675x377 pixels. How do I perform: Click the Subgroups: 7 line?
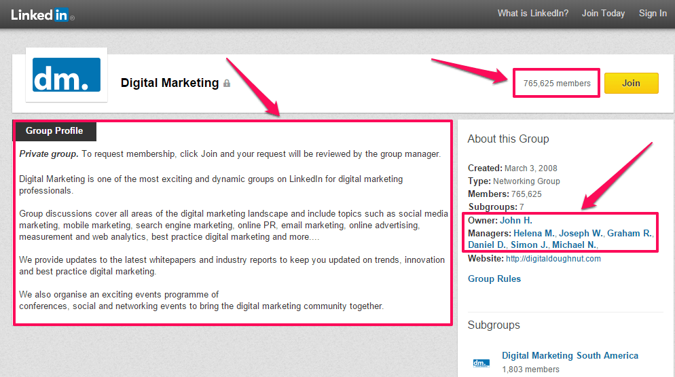point(496,207)
